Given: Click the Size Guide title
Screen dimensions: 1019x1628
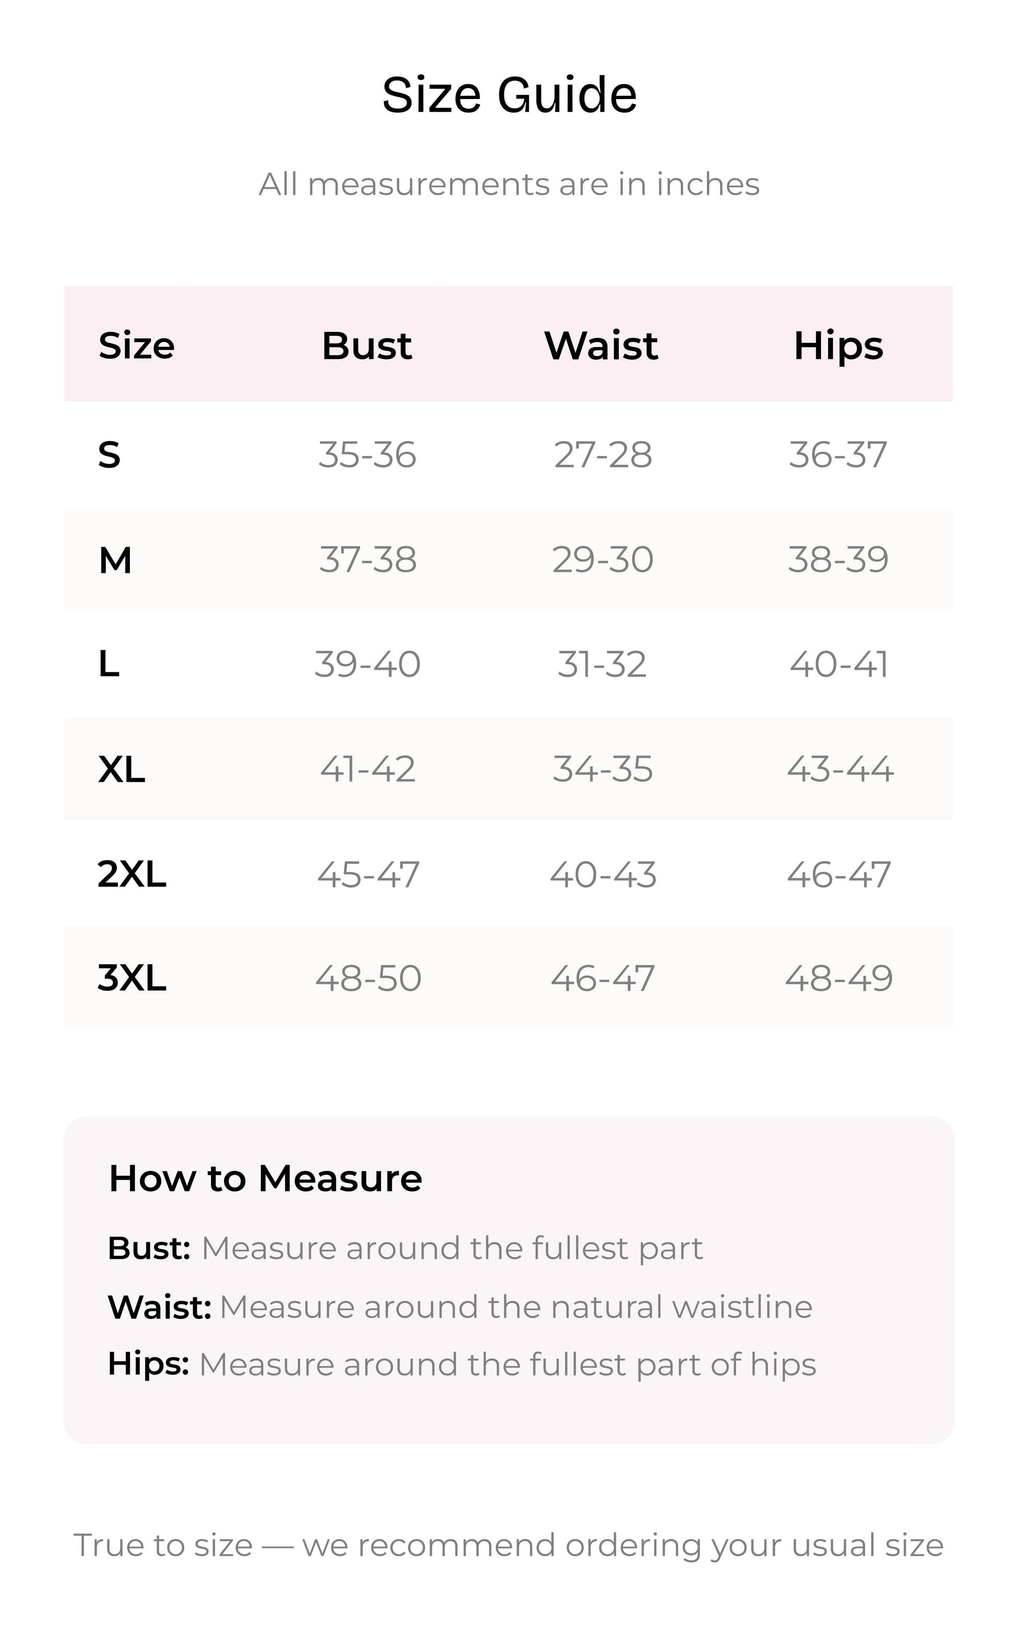Looking at the screenshot, I should (509, 95).
